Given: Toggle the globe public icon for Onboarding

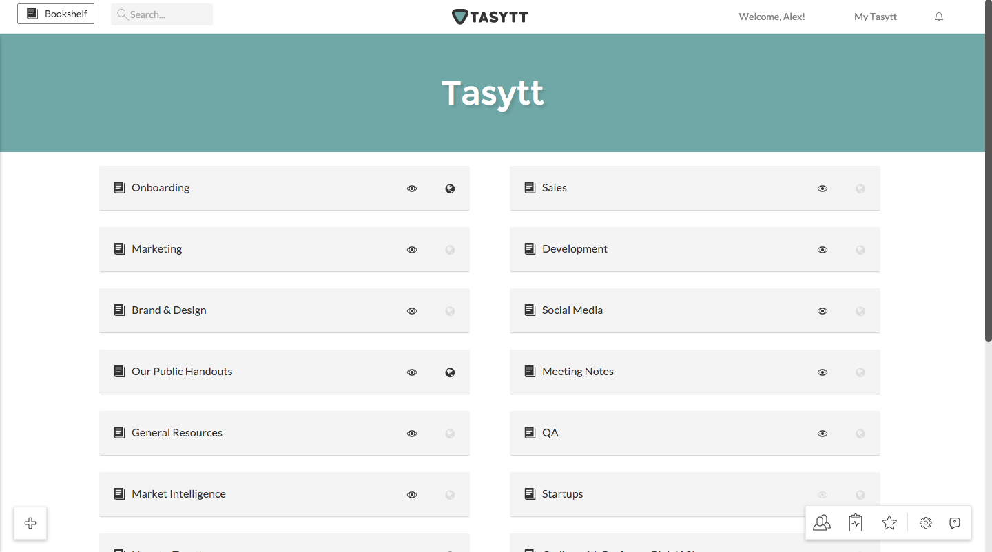Looking at the screenshot, I should pos(450,189).
